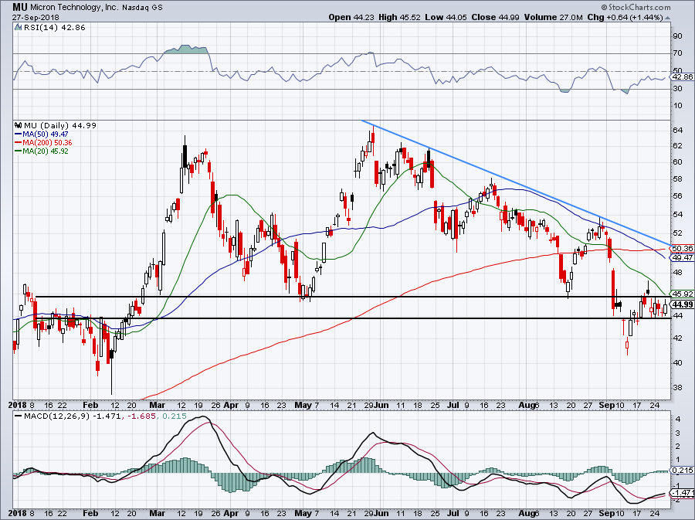Viewport: 695px width, 520px height.
Task: Click the 27-Sep-2018 date label
Action: 36,18
